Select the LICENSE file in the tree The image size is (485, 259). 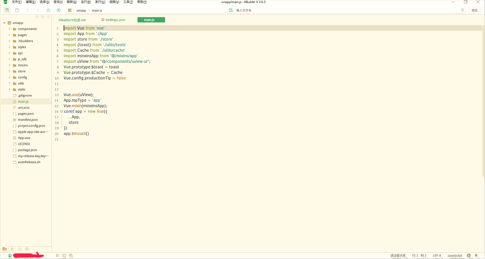pos(24,144)
